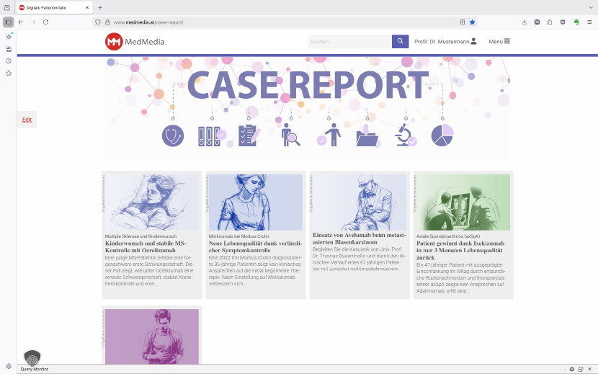Click the profile user icon
Image resolution: width=598 pixels, height=374 pixels.
click(473, 42)
